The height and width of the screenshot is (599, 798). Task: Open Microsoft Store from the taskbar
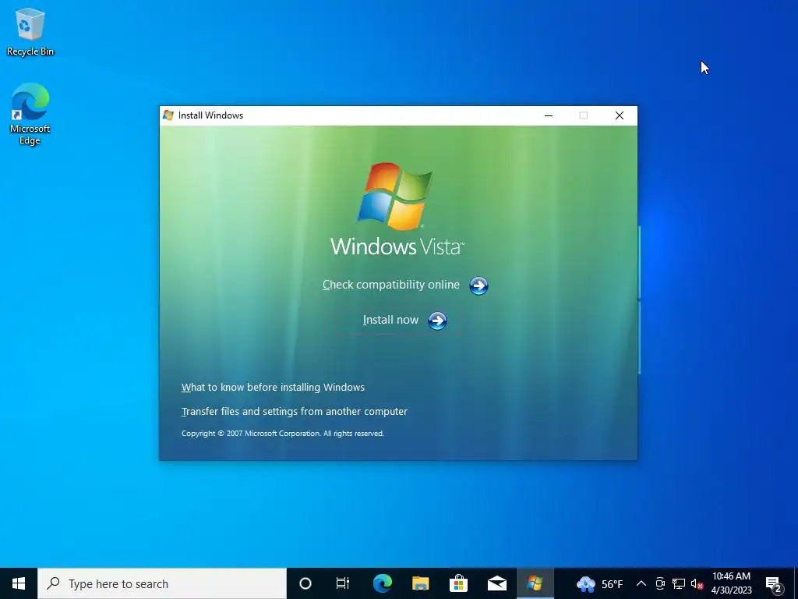pos(458,583)
